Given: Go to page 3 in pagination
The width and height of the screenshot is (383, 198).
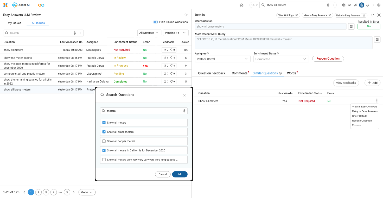Looking at the screenshot, I should pos(46,192).
